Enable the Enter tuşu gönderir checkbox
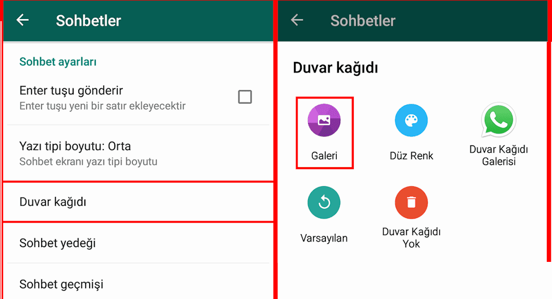 tap(245, 96)
